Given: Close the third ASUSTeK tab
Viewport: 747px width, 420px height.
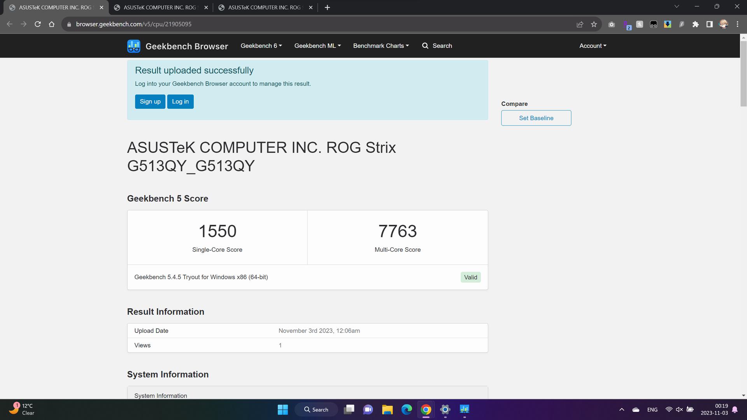Looking at the screenshot, I should [311, 7].
